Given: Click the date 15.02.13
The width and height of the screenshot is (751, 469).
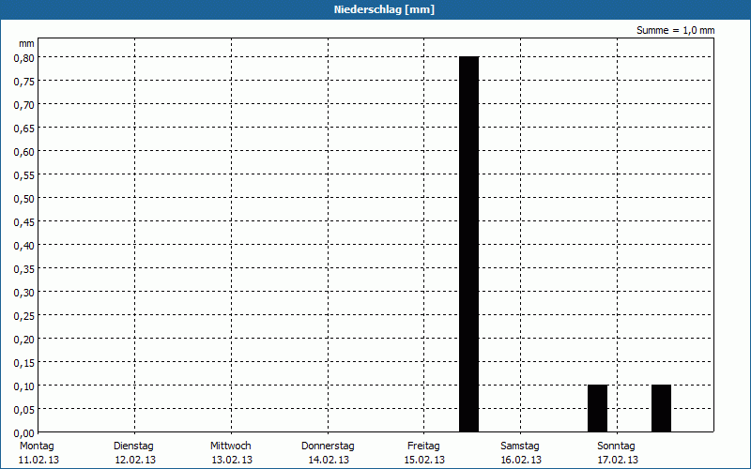Looking at the screenshot, I should click(424, 460).
